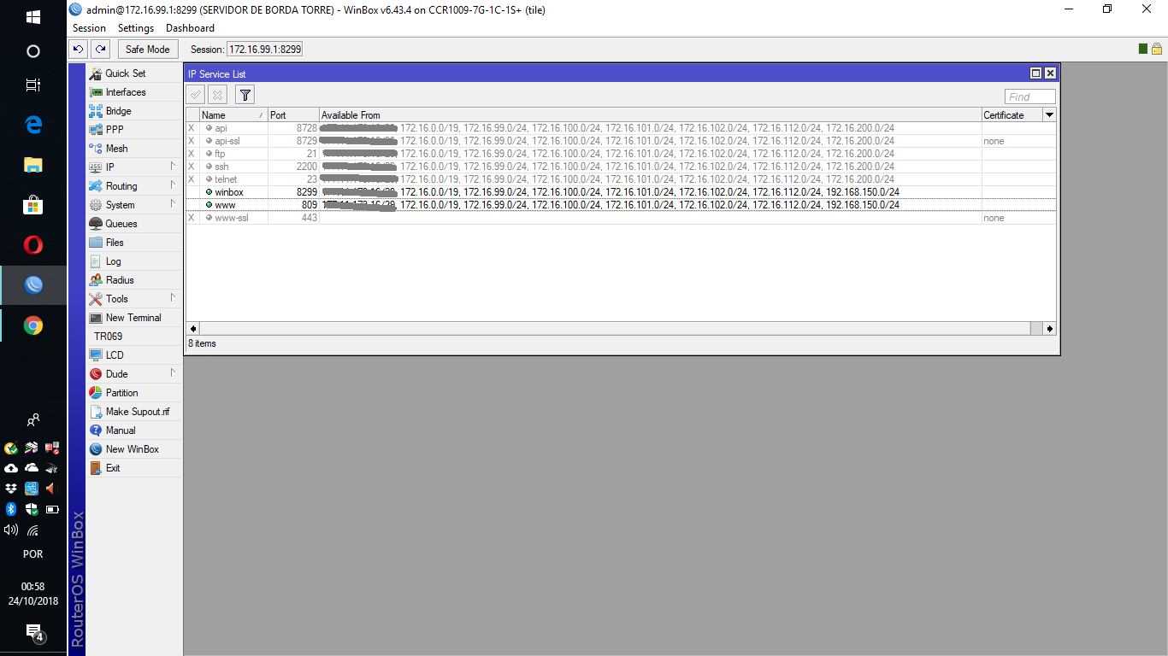
Task: Open the Partition window
Action: (x=135, y=393)
